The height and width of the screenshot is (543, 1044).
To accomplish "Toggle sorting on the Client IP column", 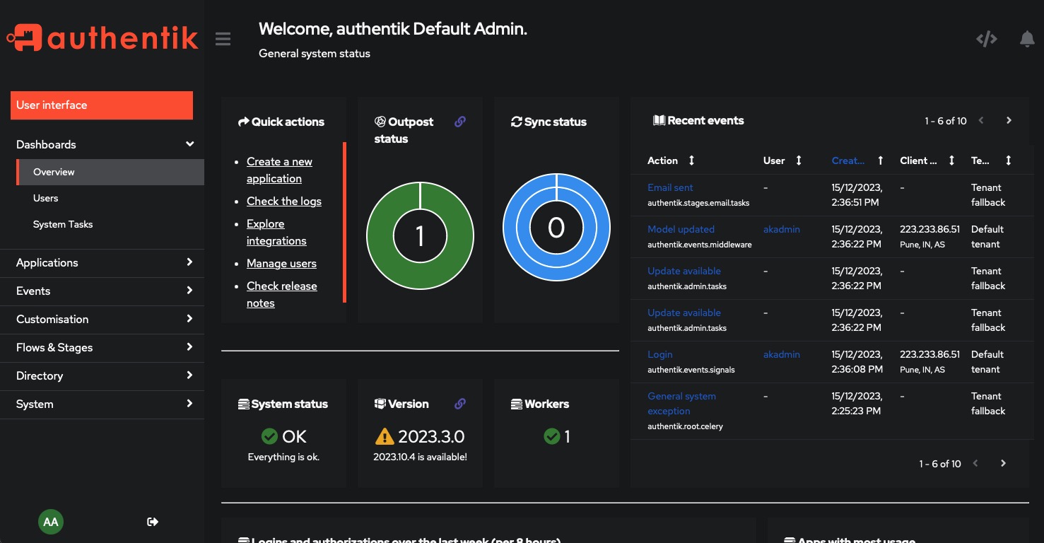I will point(952,160).
